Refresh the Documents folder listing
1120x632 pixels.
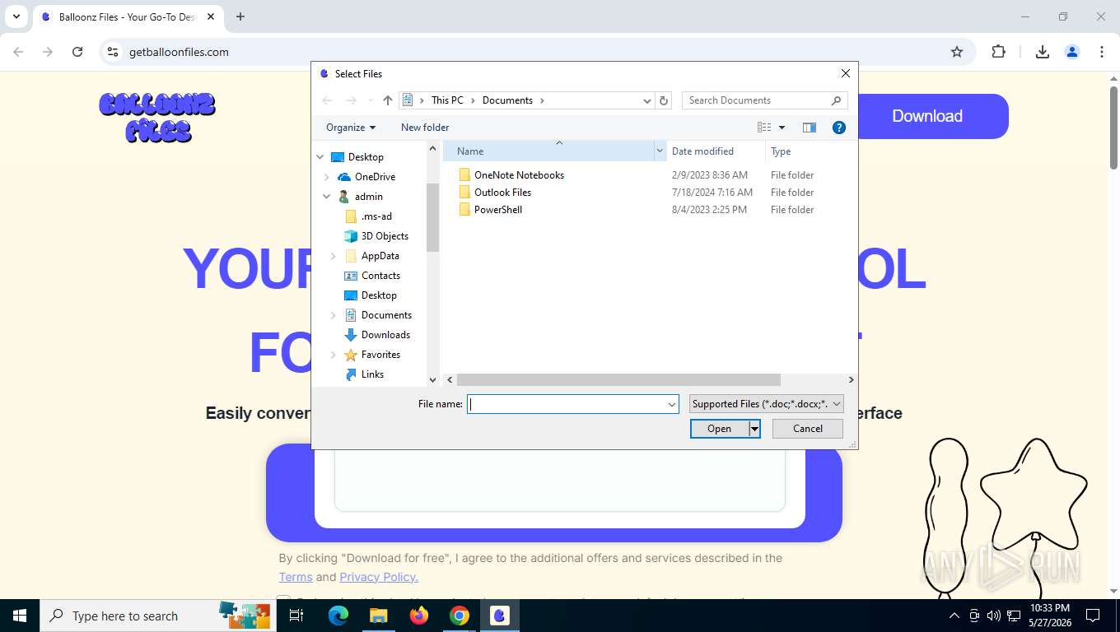click(664, 100)
